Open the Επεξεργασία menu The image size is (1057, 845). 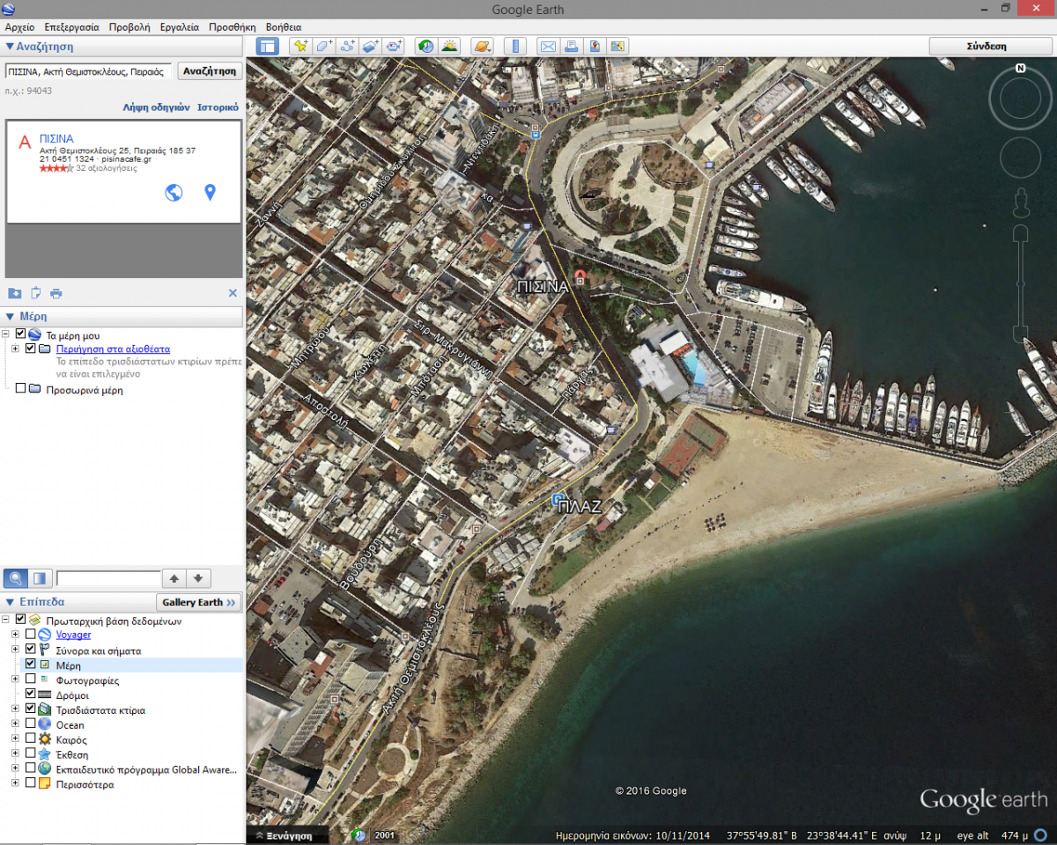(72, 27)
